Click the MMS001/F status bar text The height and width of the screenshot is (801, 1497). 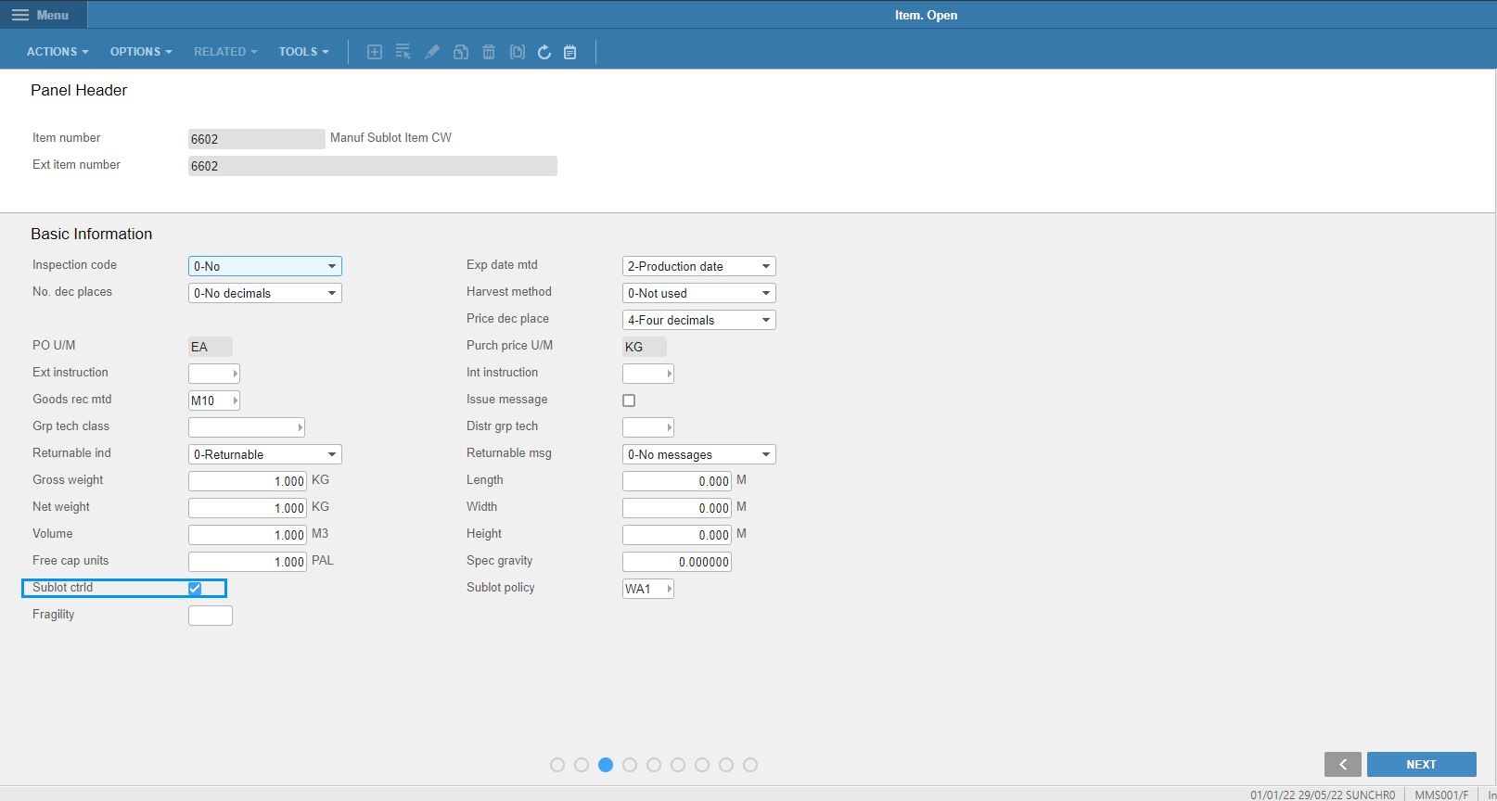point(1441,795)
